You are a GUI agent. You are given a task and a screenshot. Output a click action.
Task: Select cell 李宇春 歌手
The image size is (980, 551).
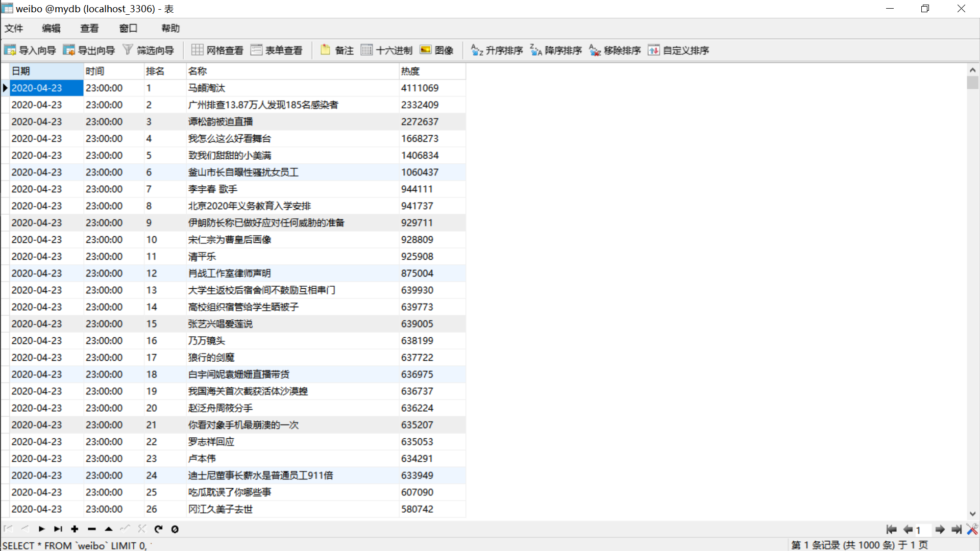pyautogui.click(x=292, y=189)
